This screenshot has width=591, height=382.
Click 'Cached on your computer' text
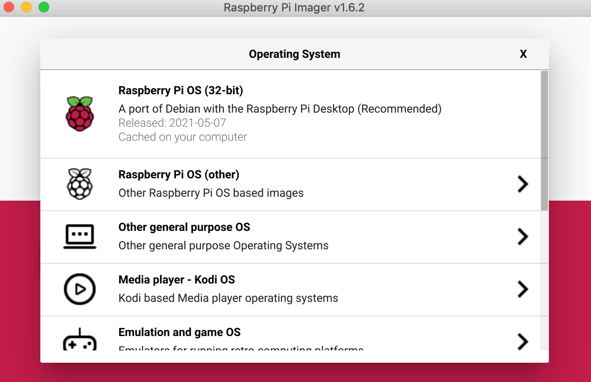pyautogui.click(x=183, y=137)
